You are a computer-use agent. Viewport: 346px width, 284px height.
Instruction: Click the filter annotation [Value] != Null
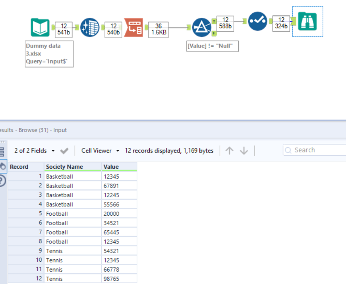coord(213,46)
